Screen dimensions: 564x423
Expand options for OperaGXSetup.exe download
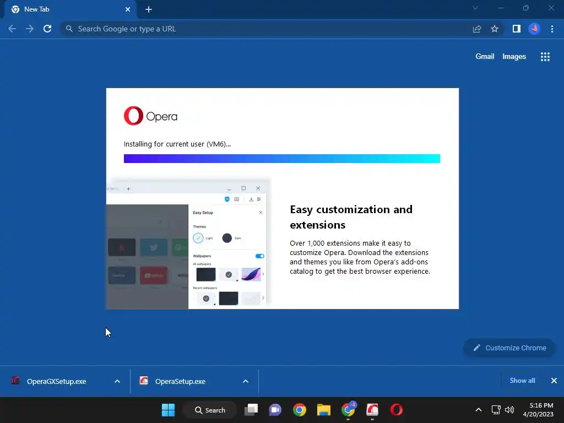pos(117,381)
